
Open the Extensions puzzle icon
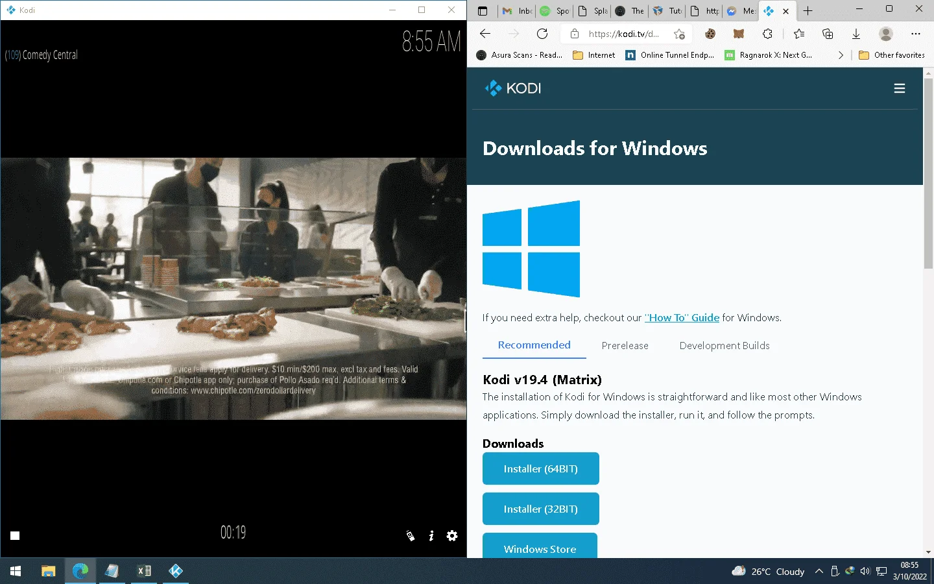(767, 34)
